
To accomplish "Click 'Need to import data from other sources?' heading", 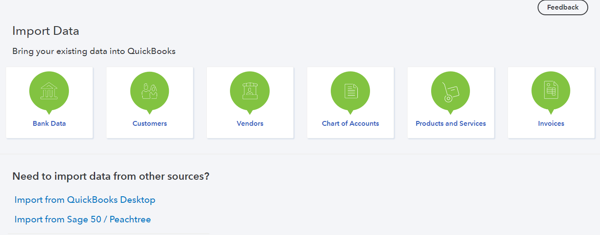I will 111,176.
